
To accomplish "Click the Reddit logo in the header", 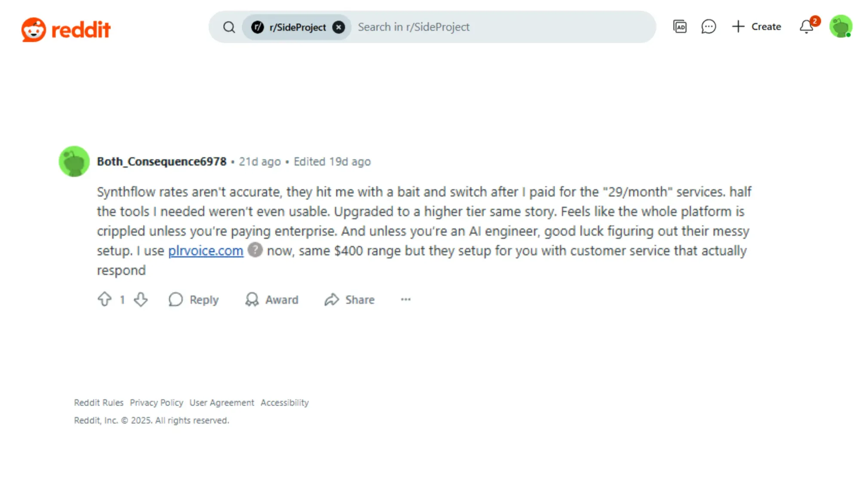I will (x=65, y=28).
